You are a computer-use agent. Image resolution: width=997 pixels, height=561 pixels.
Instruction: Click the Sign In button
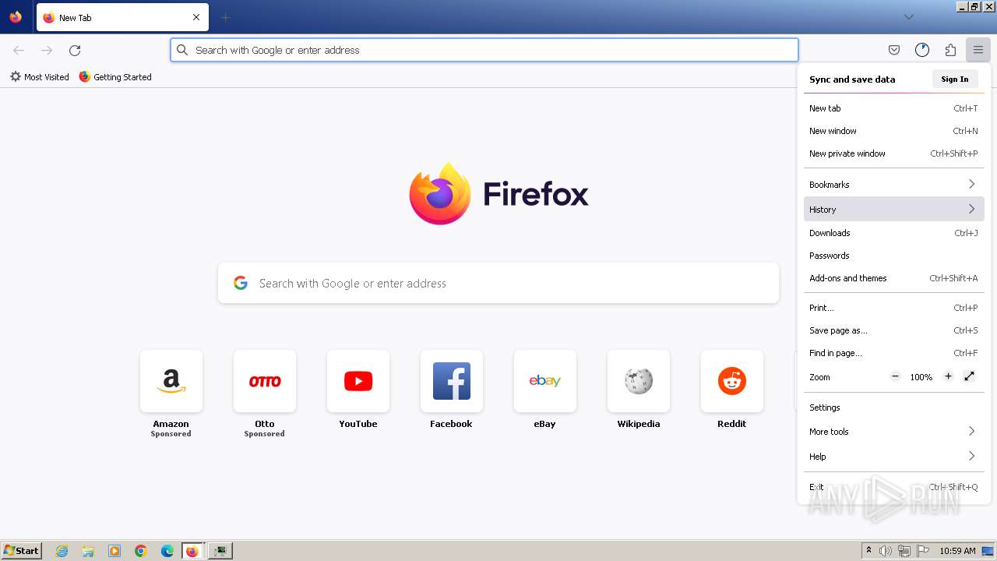pyautogui.click(x=955, y=79)
